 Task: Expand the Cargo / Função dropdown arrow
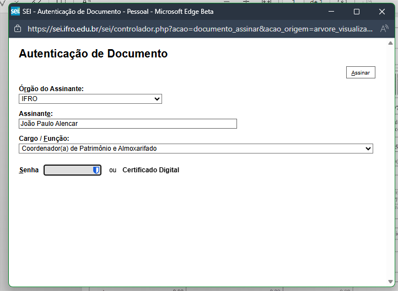[368, 149]
